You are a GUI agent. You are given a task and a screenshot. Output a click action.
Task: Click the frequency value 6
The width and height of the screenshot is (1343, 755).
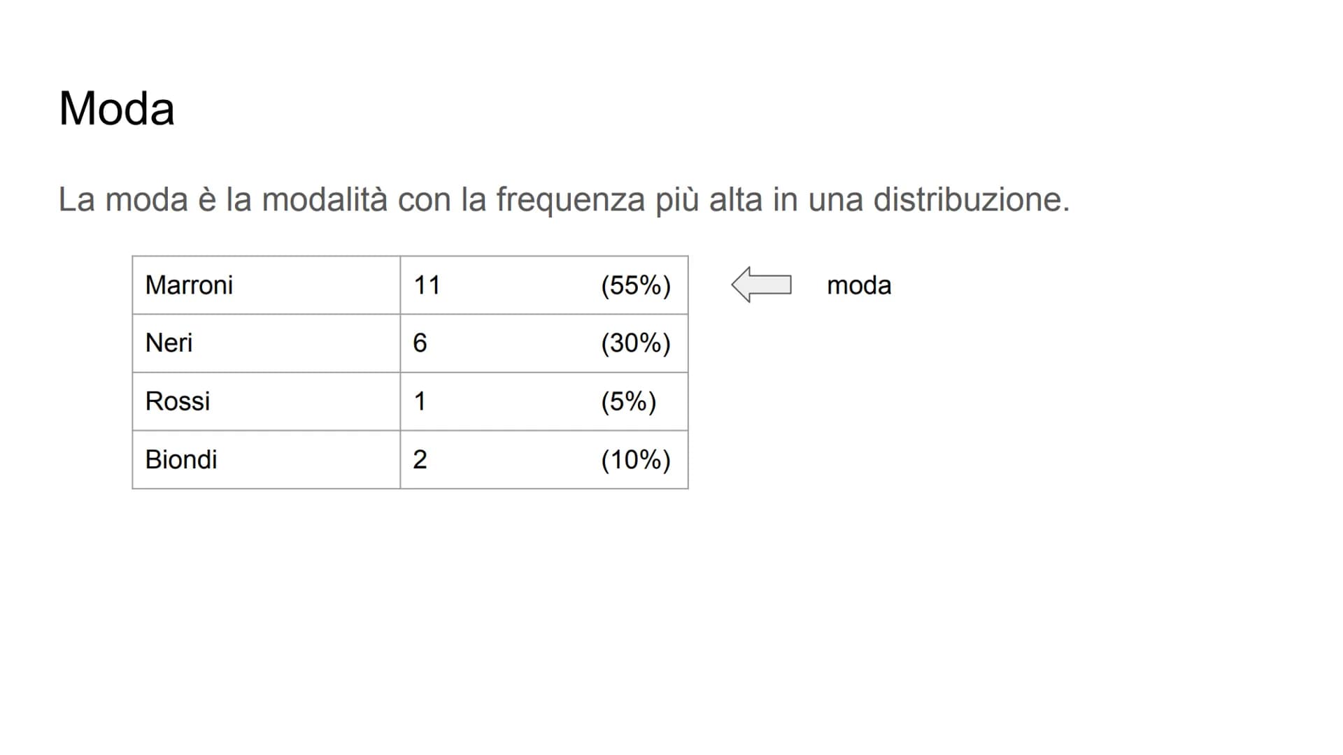tap(420, 343)
